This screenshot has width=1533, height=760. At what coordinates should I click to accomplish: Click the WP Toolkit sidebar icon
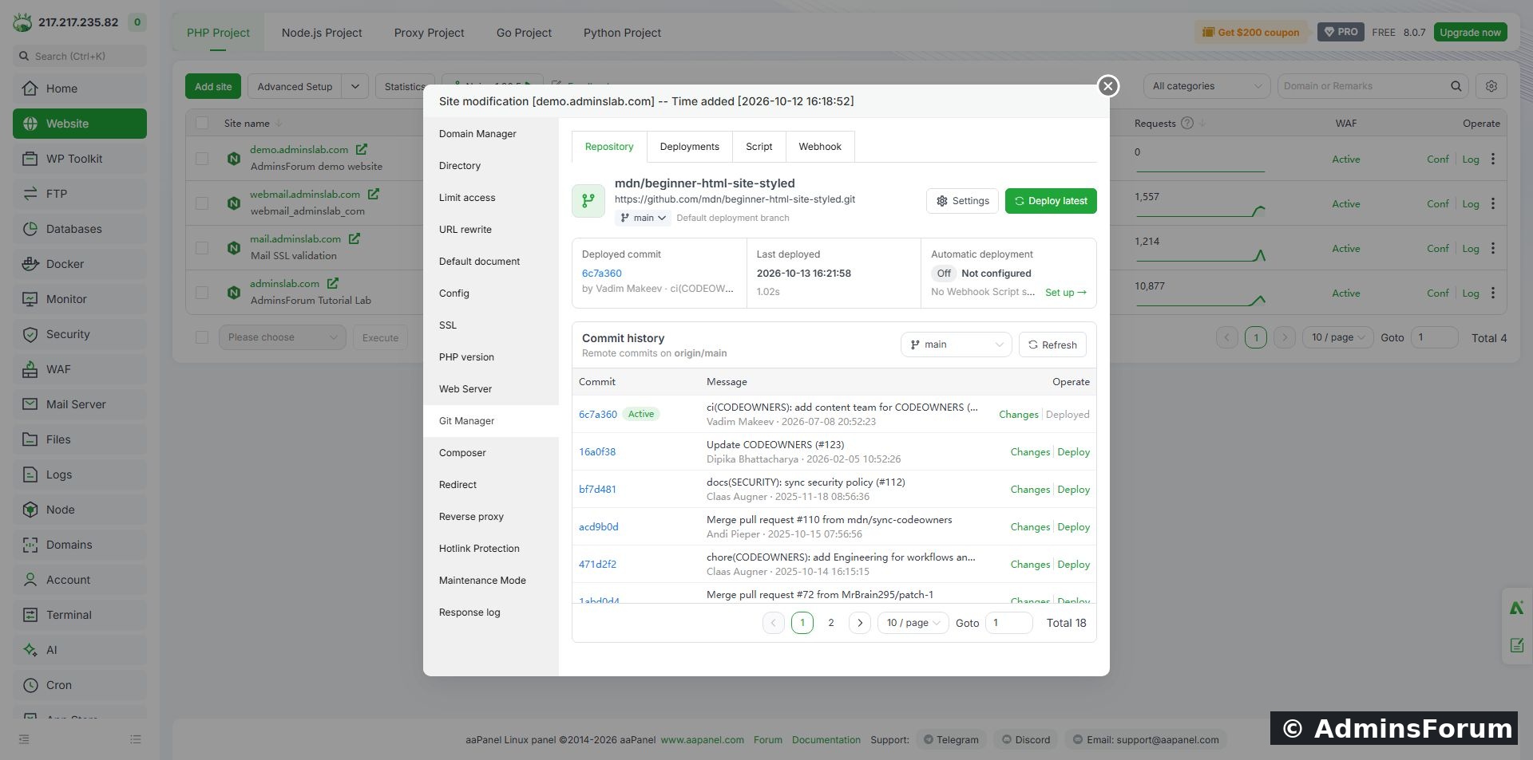click(30, 159)
